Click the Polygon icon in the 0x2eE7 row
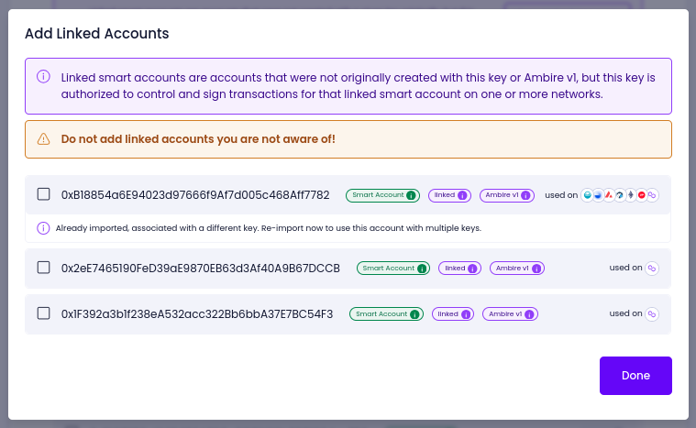 tap(652, 268)
